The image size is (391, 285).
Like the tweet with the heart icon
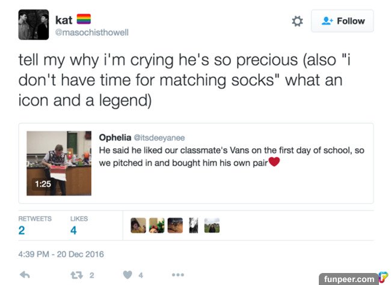pos(128,275)
